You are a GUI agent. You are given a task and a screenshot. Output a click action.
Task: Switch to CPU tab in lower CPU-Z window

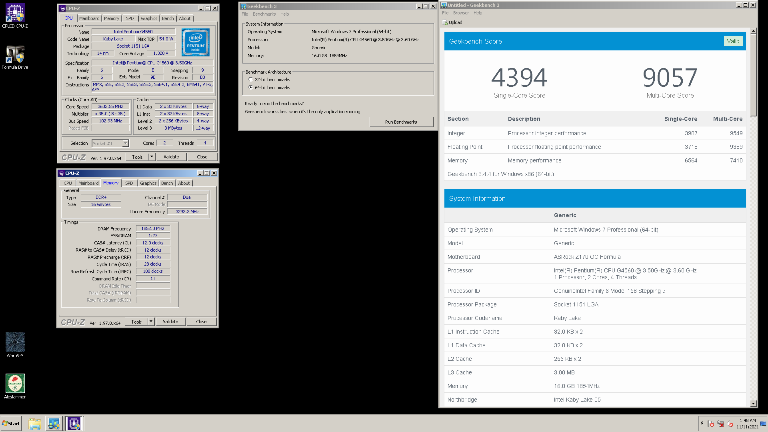pyautogui.click(x=68, y=183)
